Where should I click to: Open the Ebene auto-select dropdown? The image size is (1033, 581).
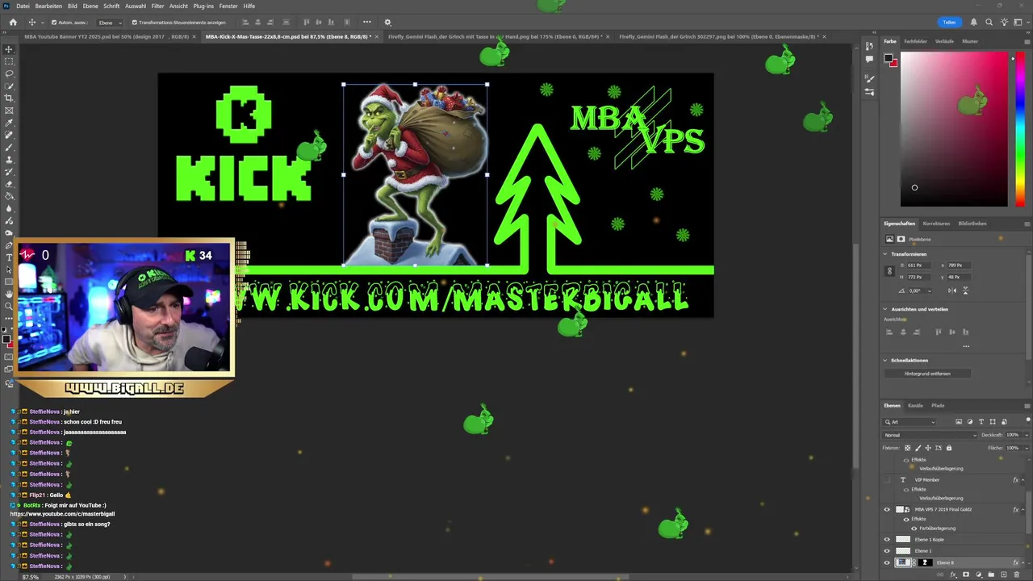(x=110, y=23)
